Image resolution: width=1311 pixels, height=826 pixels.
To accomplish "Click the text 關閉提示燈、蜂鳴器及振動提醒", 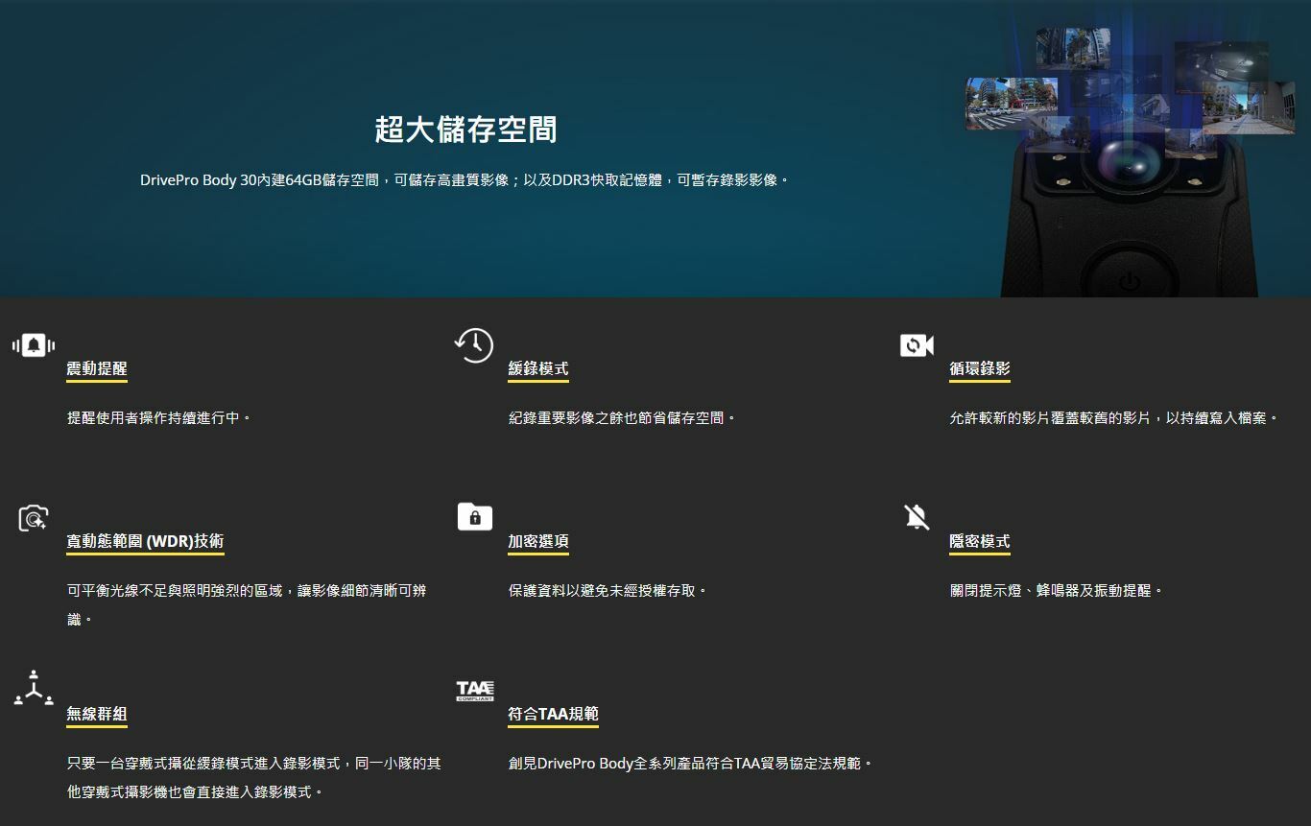I will (1057, 591).
